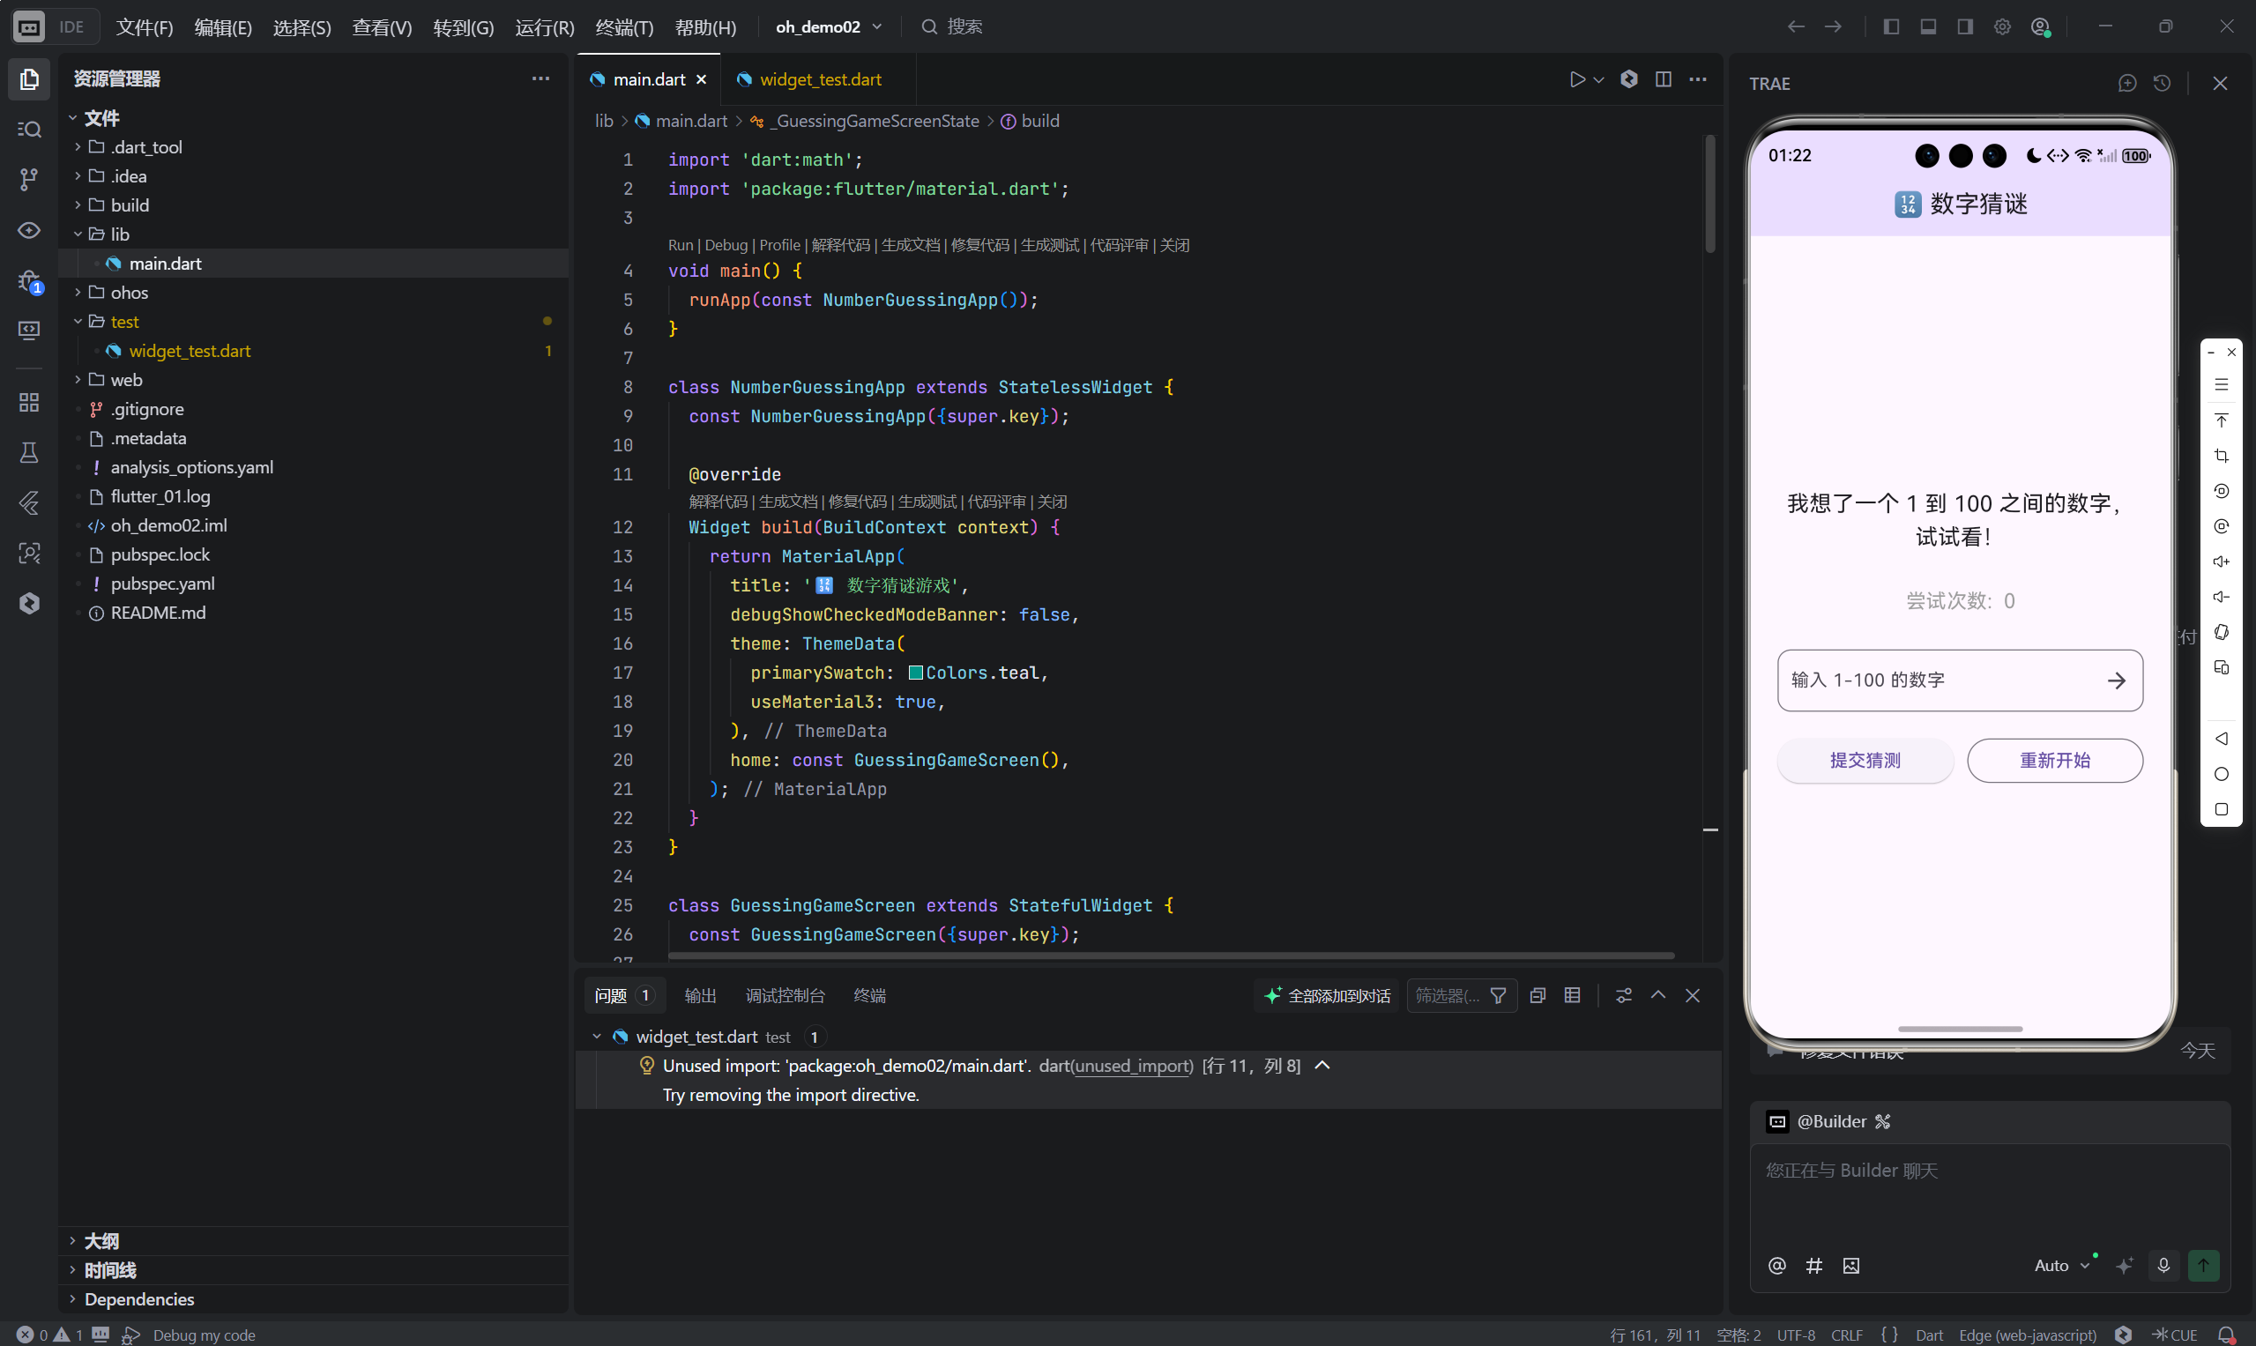Click the chat history icon in TRAE panel
Image resolution: width=2256 pixels, height=1346 pixels.
(x=2163, y=84)
